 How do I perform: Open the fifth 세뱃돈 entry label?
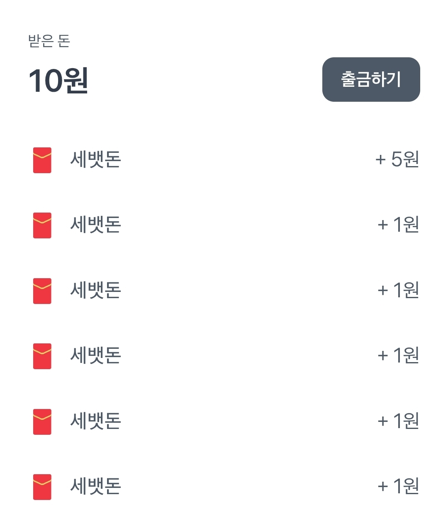95,421
